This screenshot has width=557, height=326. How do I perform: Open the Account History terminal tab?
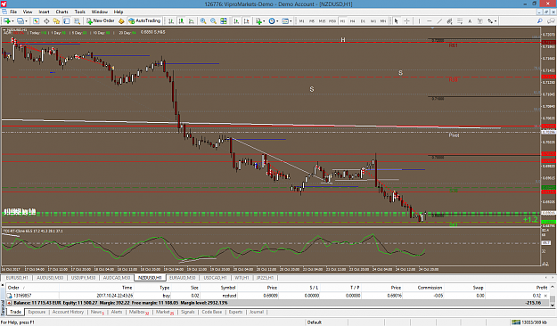(x=68, y=312)
